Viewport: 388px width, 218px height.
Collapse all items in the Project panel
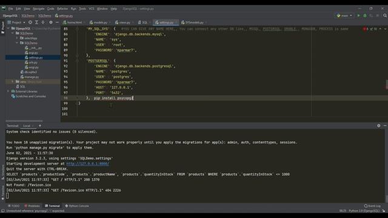(43, 22)
